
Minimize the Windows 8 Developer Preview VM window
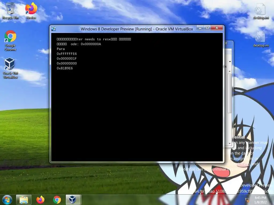[x=200, y=28]
